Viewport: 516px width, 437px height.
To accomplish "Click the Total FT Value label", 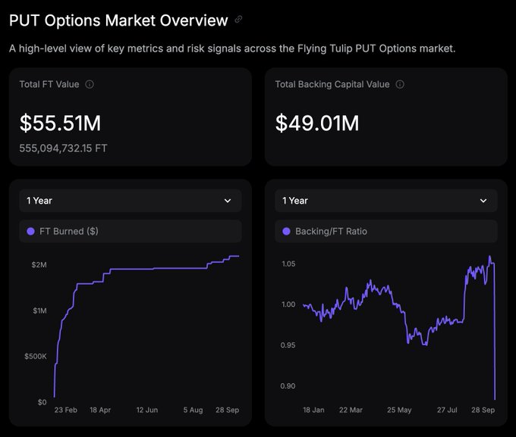I will point(49,84).
